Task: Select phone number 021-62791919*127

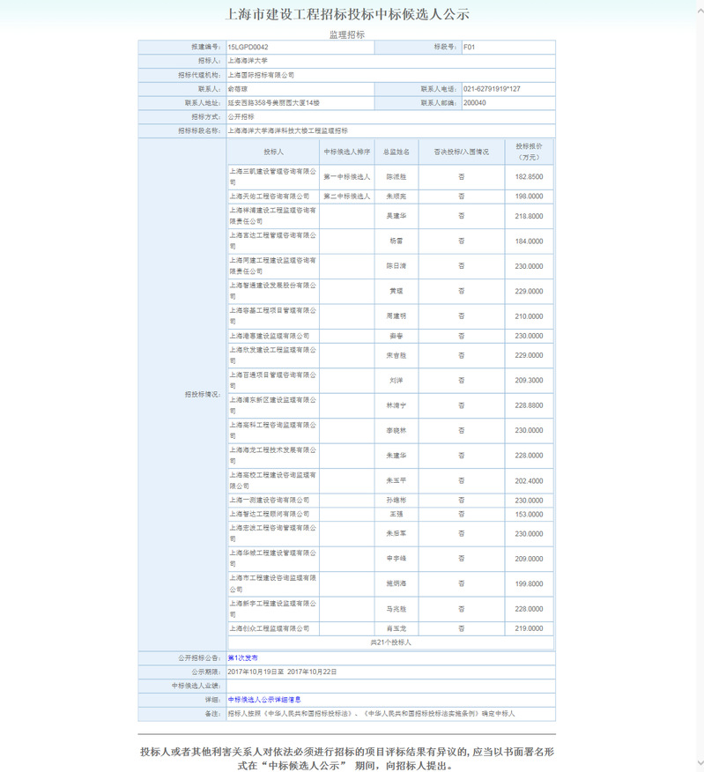Action: tap(492, 89)
